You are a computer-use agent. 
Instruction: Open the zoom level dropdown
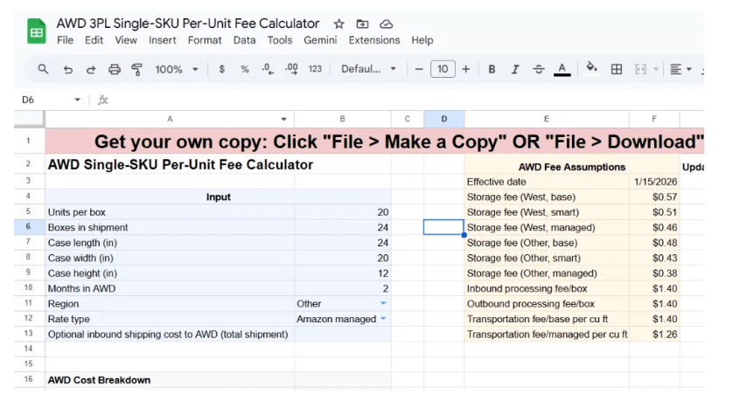[x=177, y=69]
